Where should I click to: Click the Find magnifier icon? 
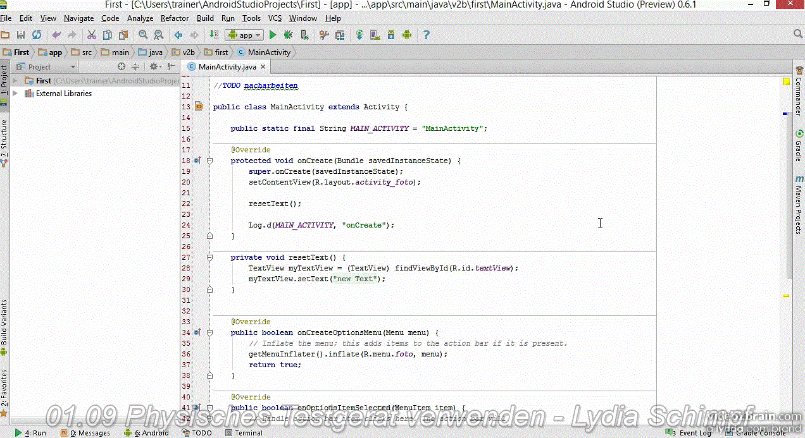(x=143, y=35)
